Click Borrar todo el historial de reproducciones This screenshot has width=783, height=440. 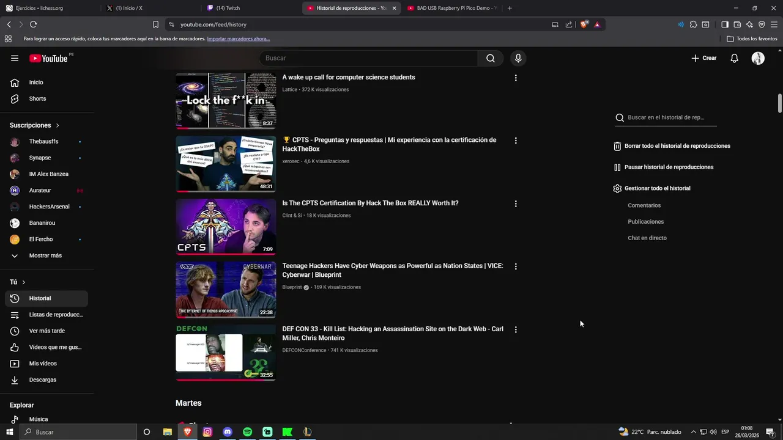[x=672, y=146]
